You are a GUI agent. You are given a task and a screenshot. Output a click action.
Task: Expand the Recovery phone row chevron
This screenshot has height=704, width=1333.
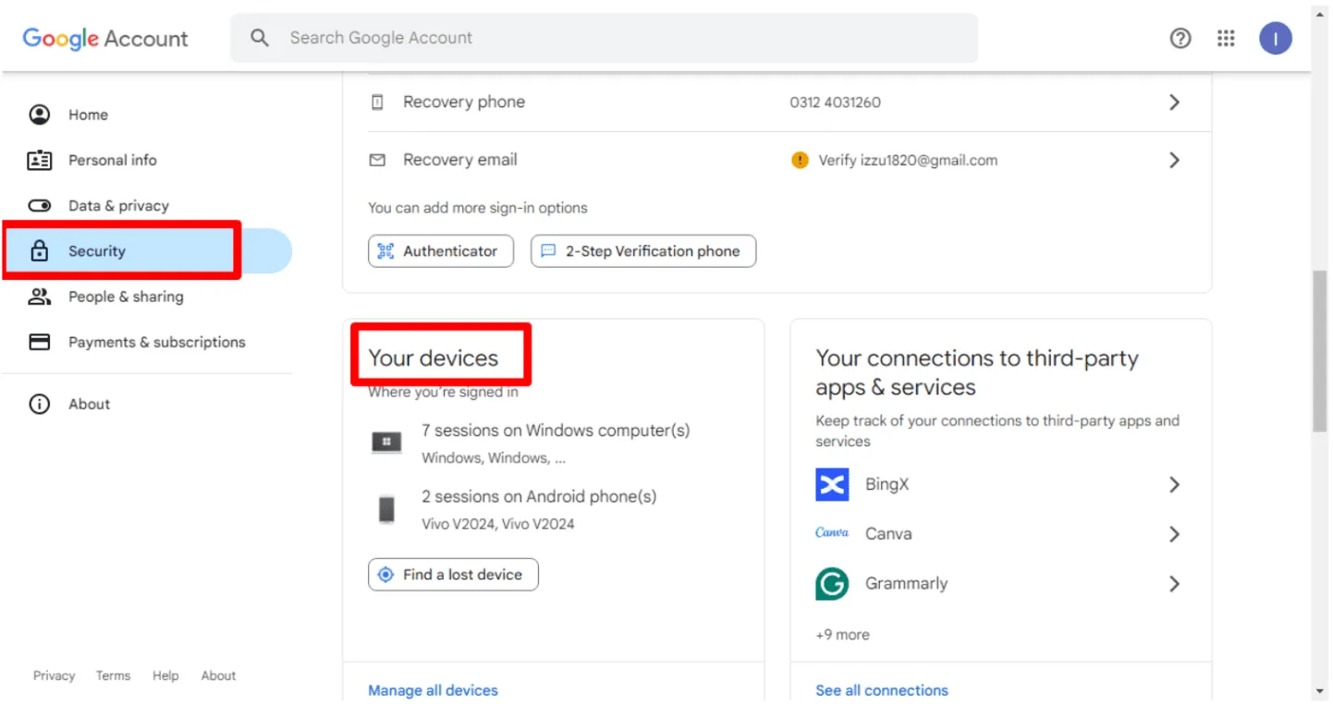(x=1174, y=103)
